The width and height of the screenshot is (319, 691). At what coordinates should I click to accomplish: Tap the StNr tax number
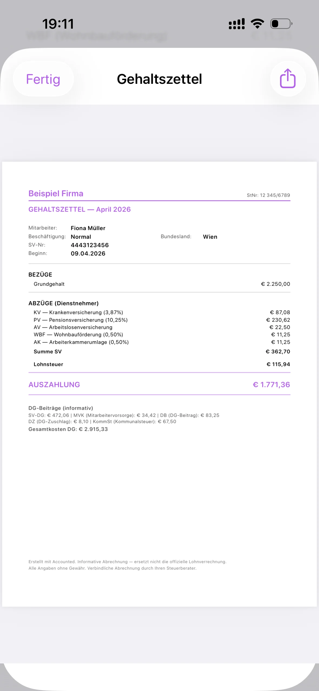268,195
